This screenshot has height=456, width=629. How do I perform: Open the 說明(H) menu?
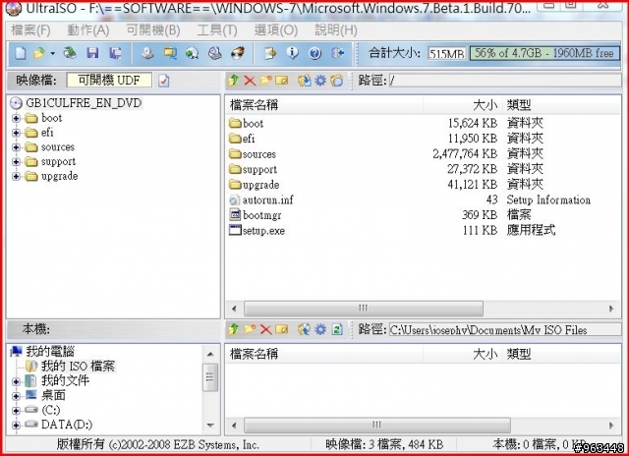pos(336,30)
